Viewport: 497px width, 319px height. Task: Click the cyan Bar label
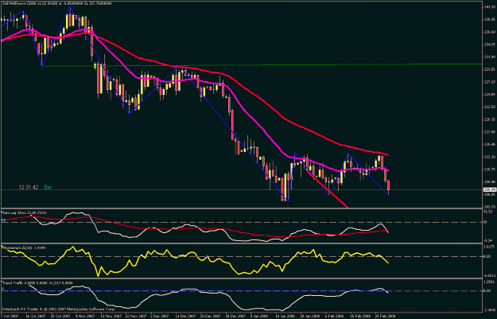pyautogui.click(x=49, y=188)
